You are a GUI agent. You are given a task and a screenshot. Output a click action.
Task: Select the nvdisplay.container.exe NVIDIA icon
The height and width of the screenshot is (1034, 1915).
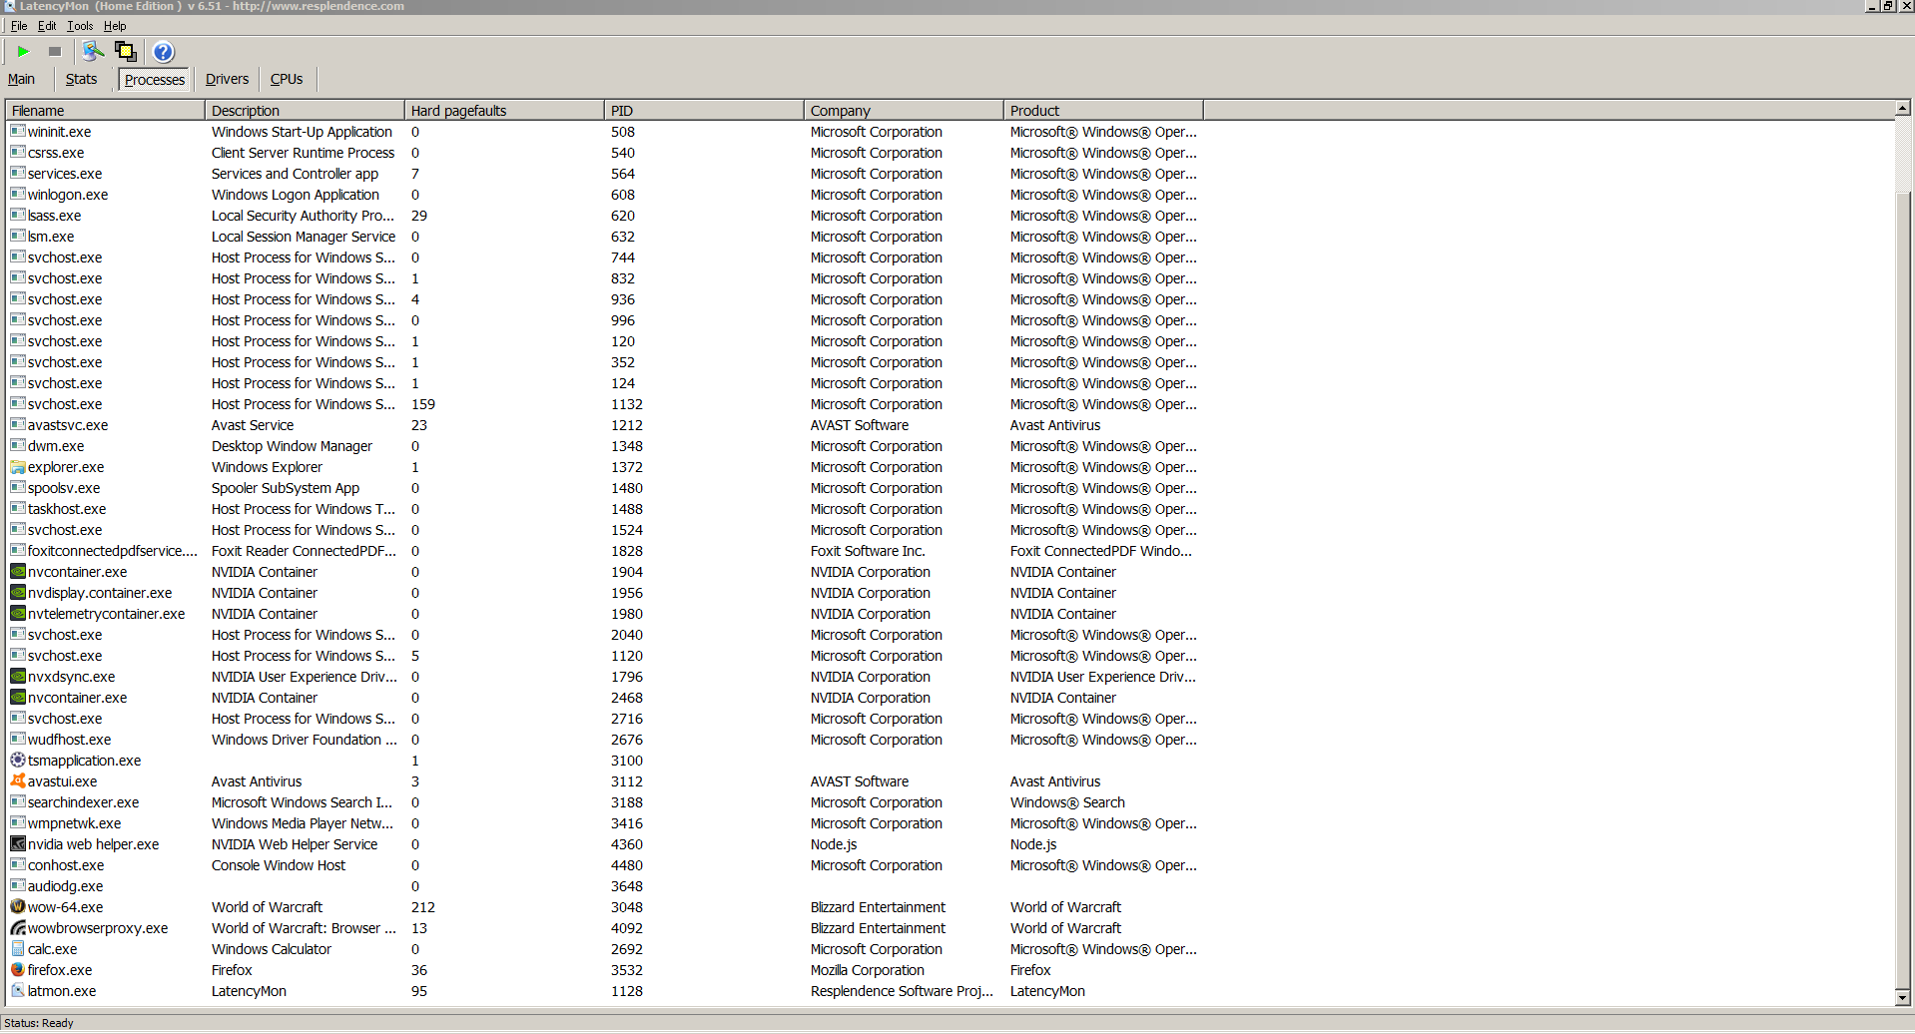click(18, 593)
